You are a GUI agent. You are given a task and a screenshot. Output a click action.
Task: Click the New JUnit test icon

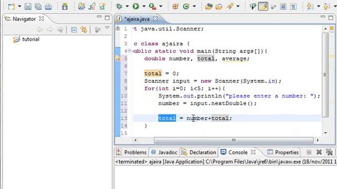(92, 6)
